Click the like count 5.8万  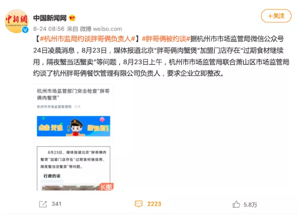click(250, 205)
